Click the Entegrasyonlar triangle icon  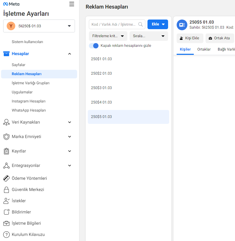pos(6,166)
